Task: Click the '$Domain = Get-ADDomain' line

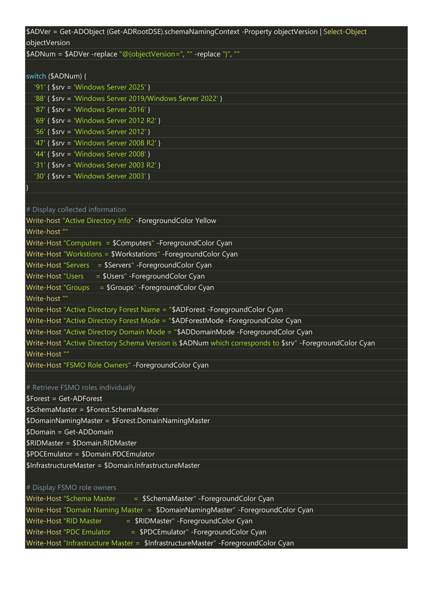Action: click(70, 432)
